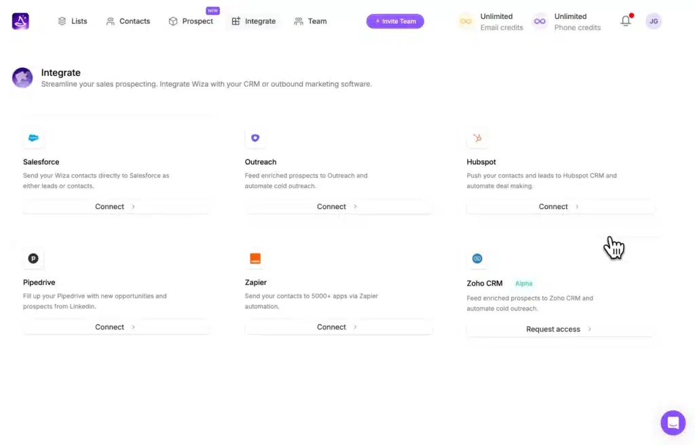The image size is (695, 445).
Task: Request access to Zoho CRM
Action: (x=559, y=329)
